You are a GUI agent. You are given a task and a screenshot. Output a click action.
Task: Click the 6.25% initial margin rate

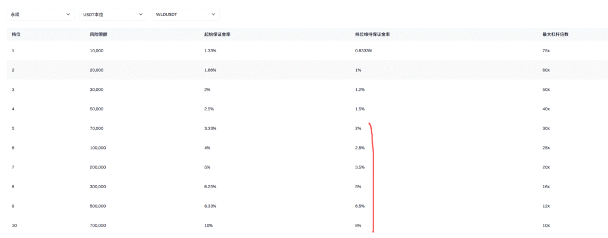[210, 186]
